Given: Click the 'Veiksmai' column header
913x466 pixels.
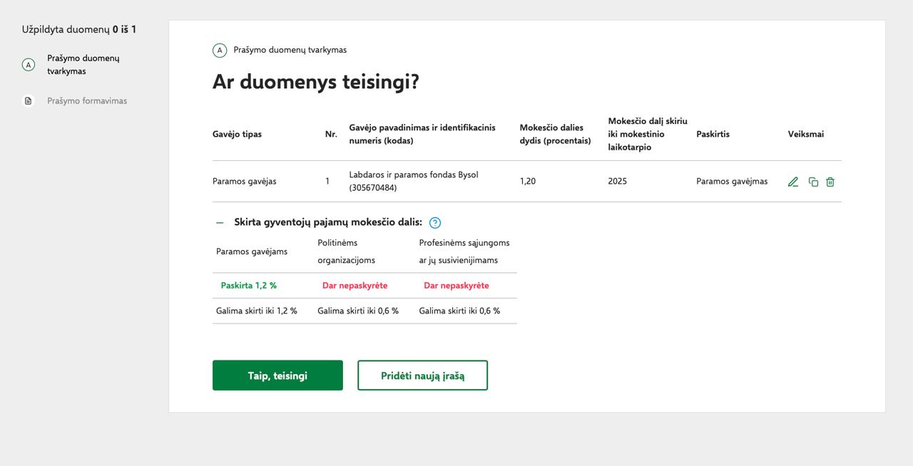Looking at the screenshot, I should coord(805,134).
